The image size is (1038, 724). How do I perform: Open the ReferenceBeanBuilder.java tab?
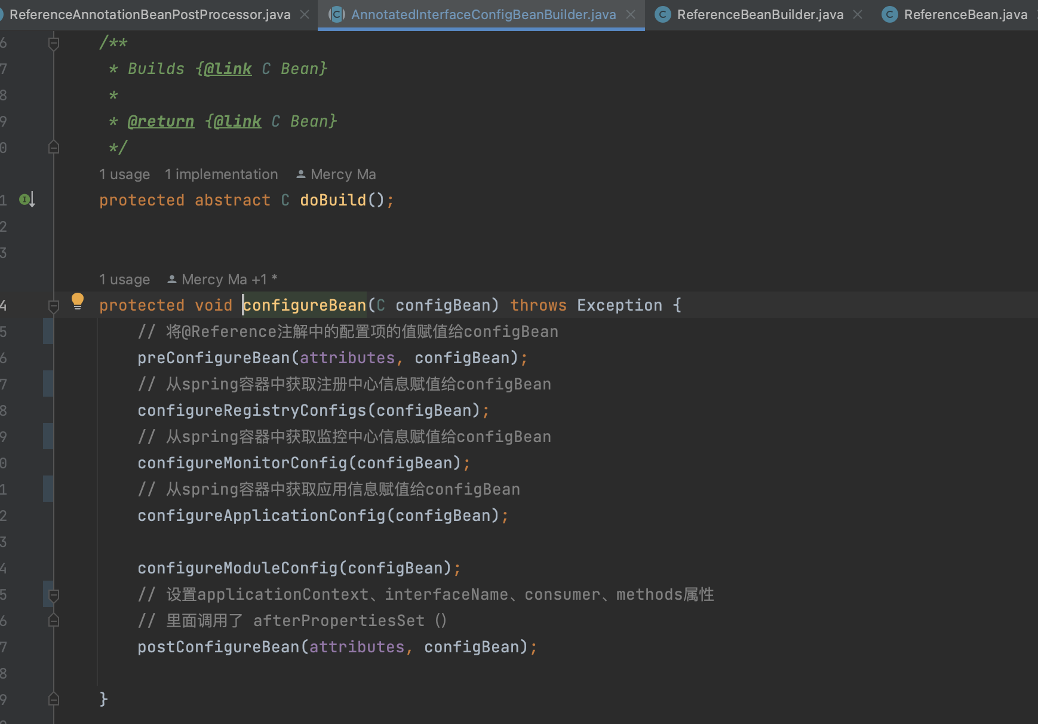click(x=760, y=14)
